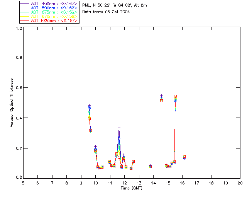Click the red dashed line swatch for 1020nm
247x198 pixels.
tap(25, 21)
